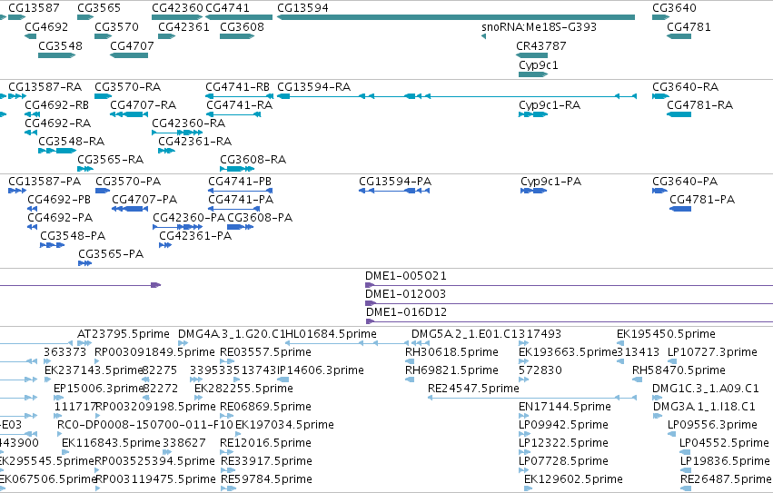Image resolution: width=773 pixels, height=493 pixels.
Task: Select transcript CG3565-RA
Action: tap(85, 169)
